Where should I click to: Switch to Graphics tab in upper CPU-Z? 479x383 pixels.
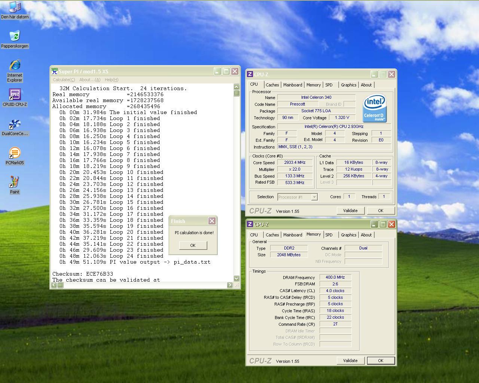(348, 85)
